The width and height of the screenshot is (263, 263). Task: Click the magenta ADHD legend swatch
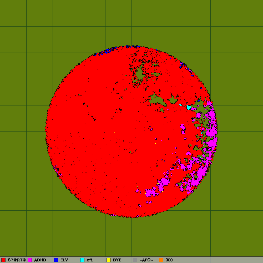point(30,260)
